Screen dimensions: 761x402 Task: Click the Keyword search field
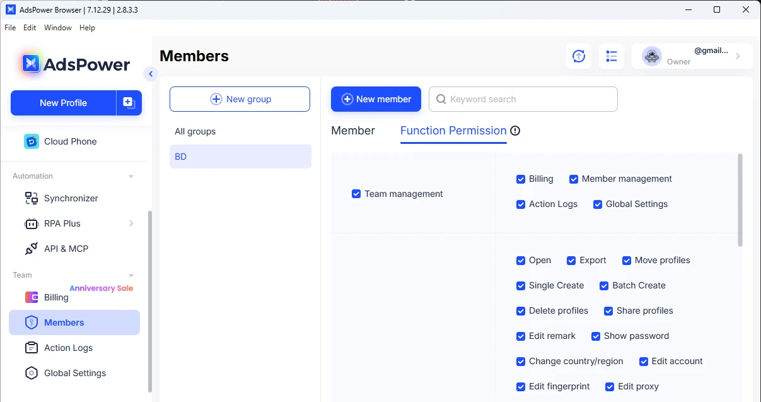click(530, 99)
